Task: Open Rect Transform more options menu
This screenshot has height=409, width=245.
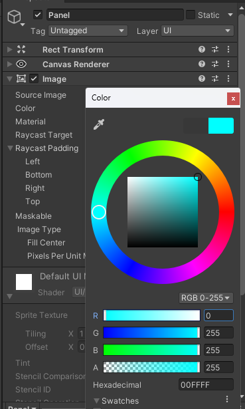Action: [x=228, y=49]
